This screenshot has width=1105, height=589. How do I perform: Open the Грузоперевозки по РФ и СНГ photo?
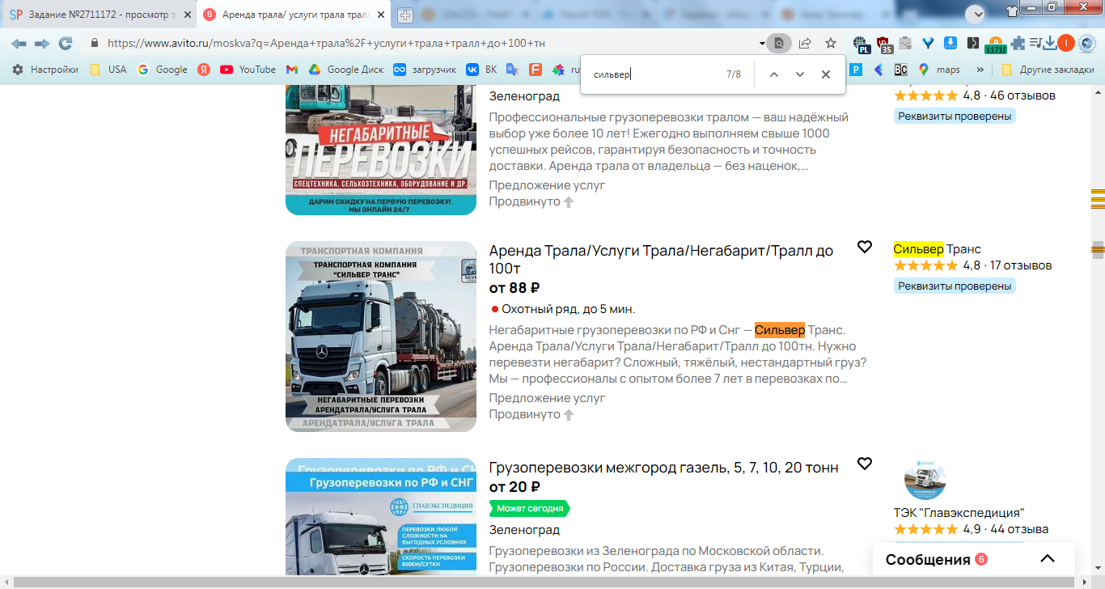pyautogui.click(x=381, y=517)
